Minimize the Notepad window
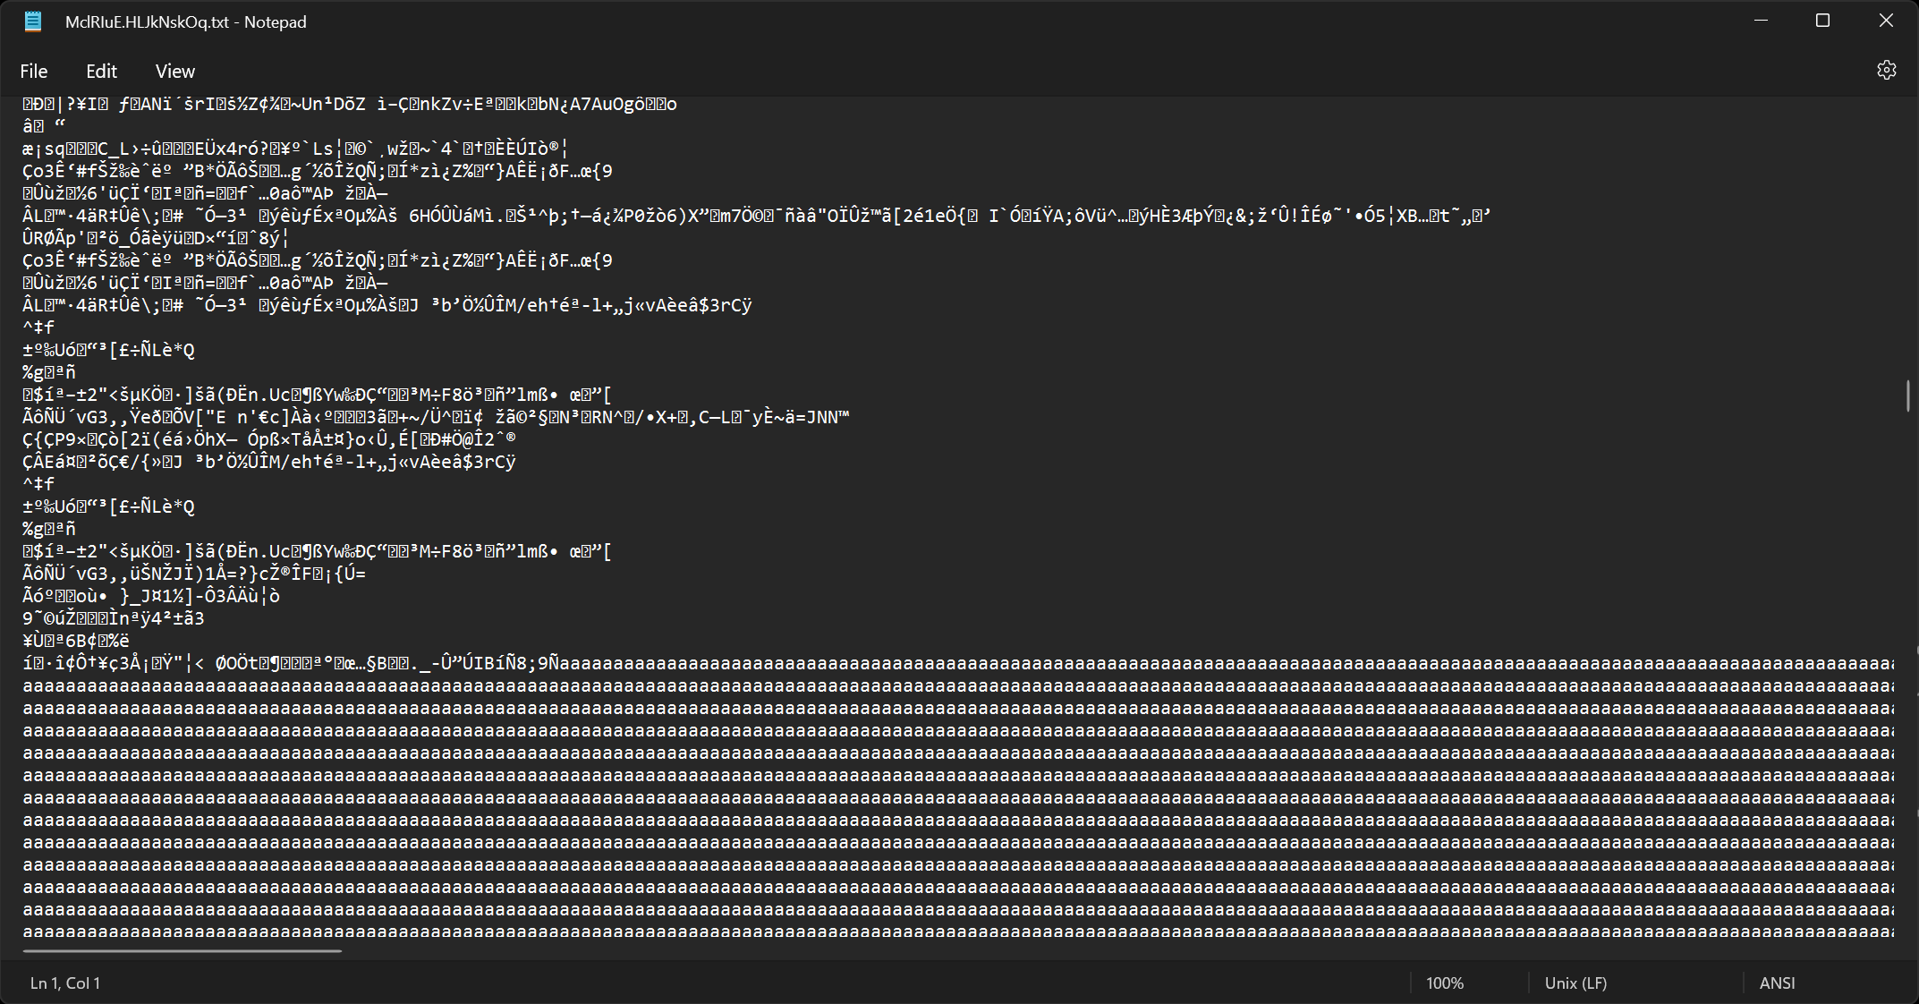The image size is (1919, 1004). click(x=1761, y=21)
